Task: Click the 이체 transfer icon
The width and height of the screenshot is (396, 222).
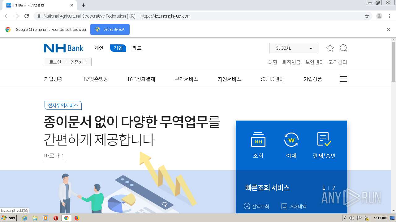Action: tap(291, 145)
